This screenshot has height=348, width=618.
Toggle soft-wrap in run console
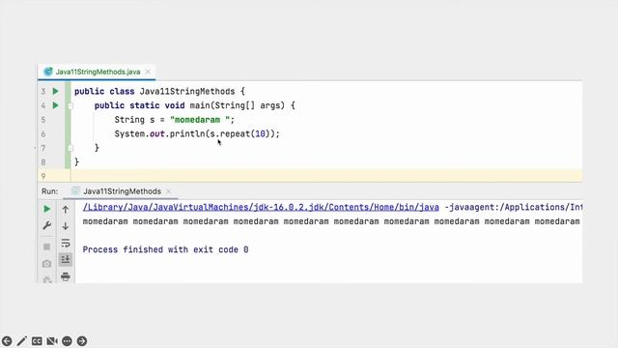click(x=66, y=243)
